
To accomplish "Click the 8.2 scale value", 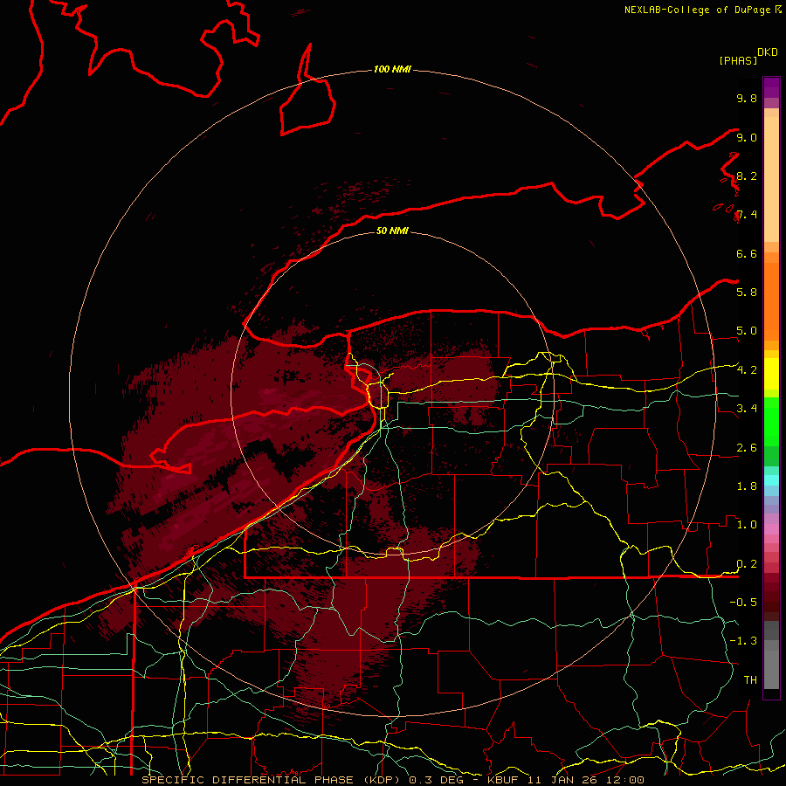I will pos(747,176).
